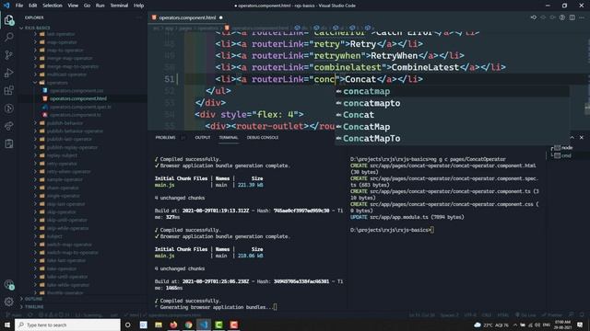This screenshot has height=331, width=590.
Task: Click the Windows taskbar search box
Action: pos(67,325)
